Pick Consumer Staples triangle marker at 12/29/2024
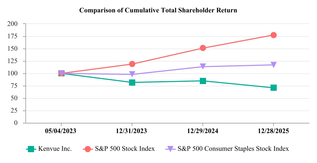 pos(203,67)
